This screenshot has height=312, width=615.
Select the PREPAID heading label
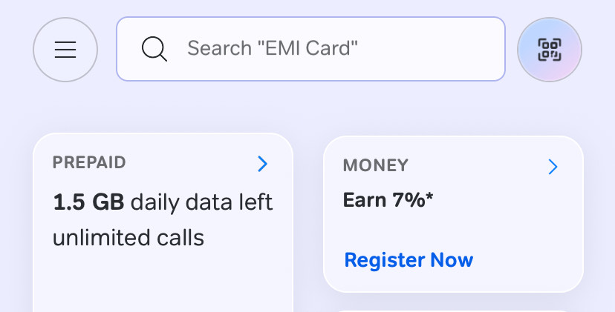(89, 162)
